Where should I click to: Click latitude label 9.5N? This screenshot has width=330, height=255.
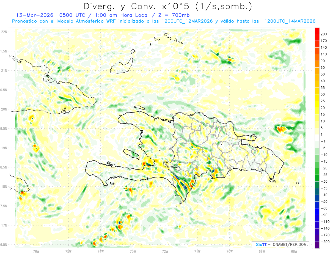(x=4, y=128)
